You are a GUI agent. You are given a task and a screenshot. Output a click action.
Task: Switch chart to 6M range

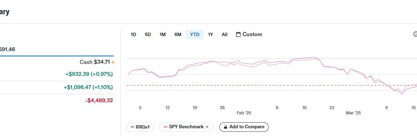(178, 34)
